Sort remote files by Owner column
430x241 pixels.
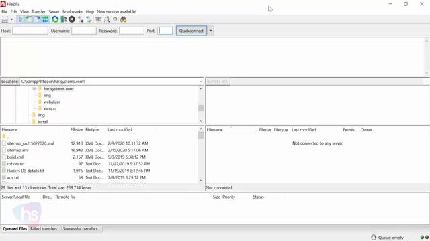pos(368,130)
